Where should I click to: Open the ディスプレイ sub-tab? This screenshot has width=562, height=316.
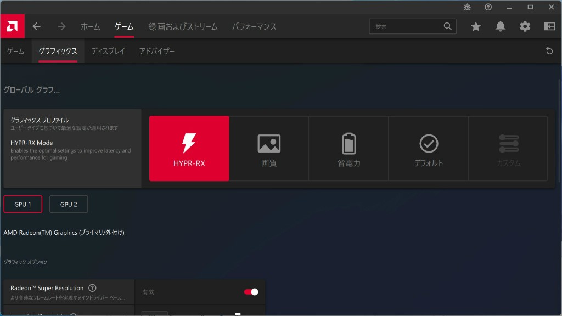[x=108, y=51]
